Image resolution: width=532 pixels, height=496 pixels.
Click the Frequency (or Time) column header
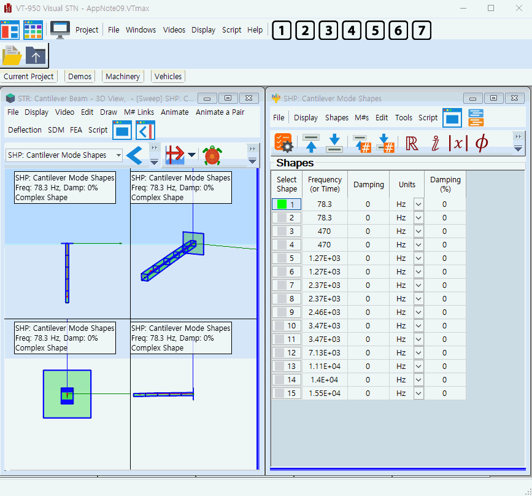325,184
